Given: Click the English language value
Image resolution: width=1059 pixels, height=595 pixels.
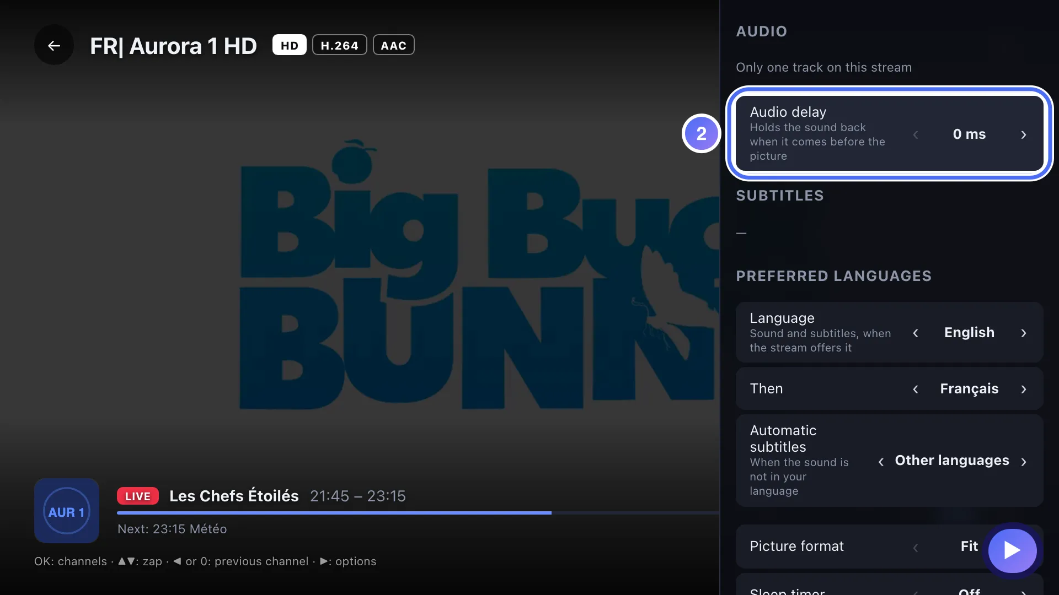Looking at the screenshot, I should pyautogui.click(x=969, y=332).
